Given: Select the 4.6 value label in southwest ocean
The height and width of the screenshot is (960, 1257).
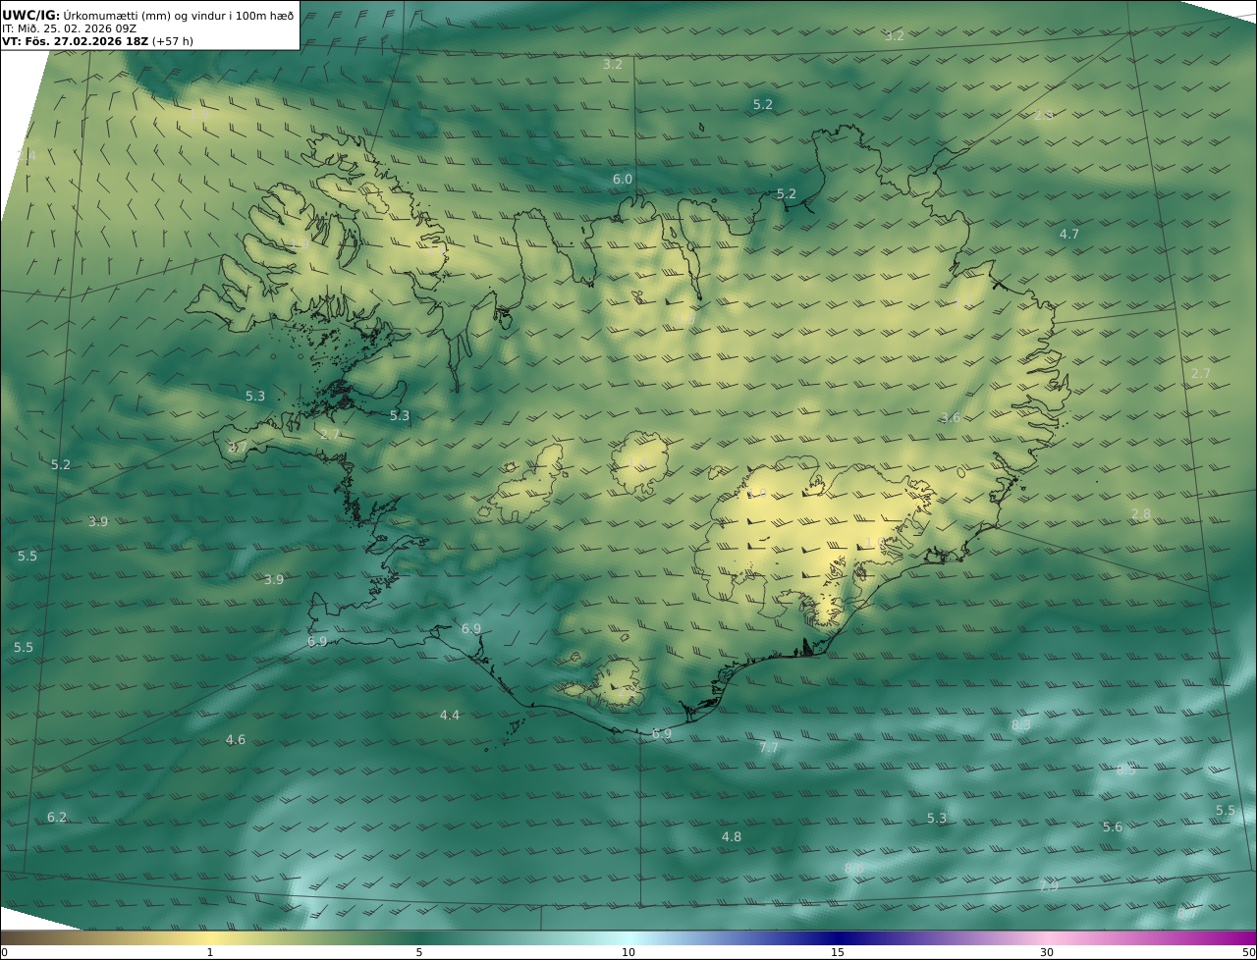Looking at the screenshot, I should 236,740.
